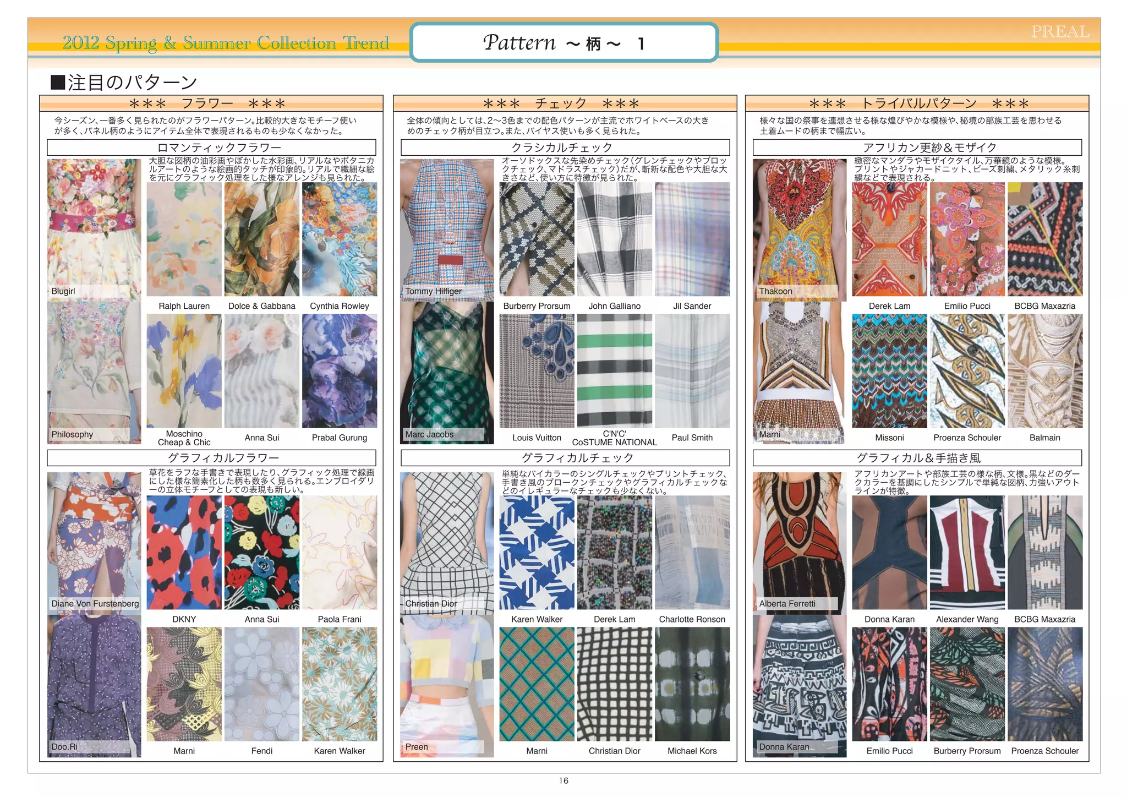Image resolution: width=1127 pixels, height=797 pixels.
Task: Select the Michael Kors dark tie-dye swatch
Action: [x=692, y=684]
